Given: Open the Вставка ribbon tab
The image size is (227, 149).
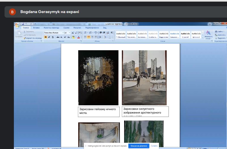Looking at the screenshot, I should (36, 28).
